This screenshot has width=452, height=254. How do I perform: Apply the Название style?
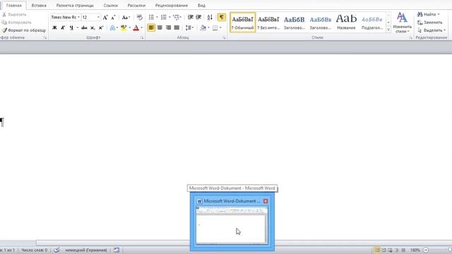[346, 23]
